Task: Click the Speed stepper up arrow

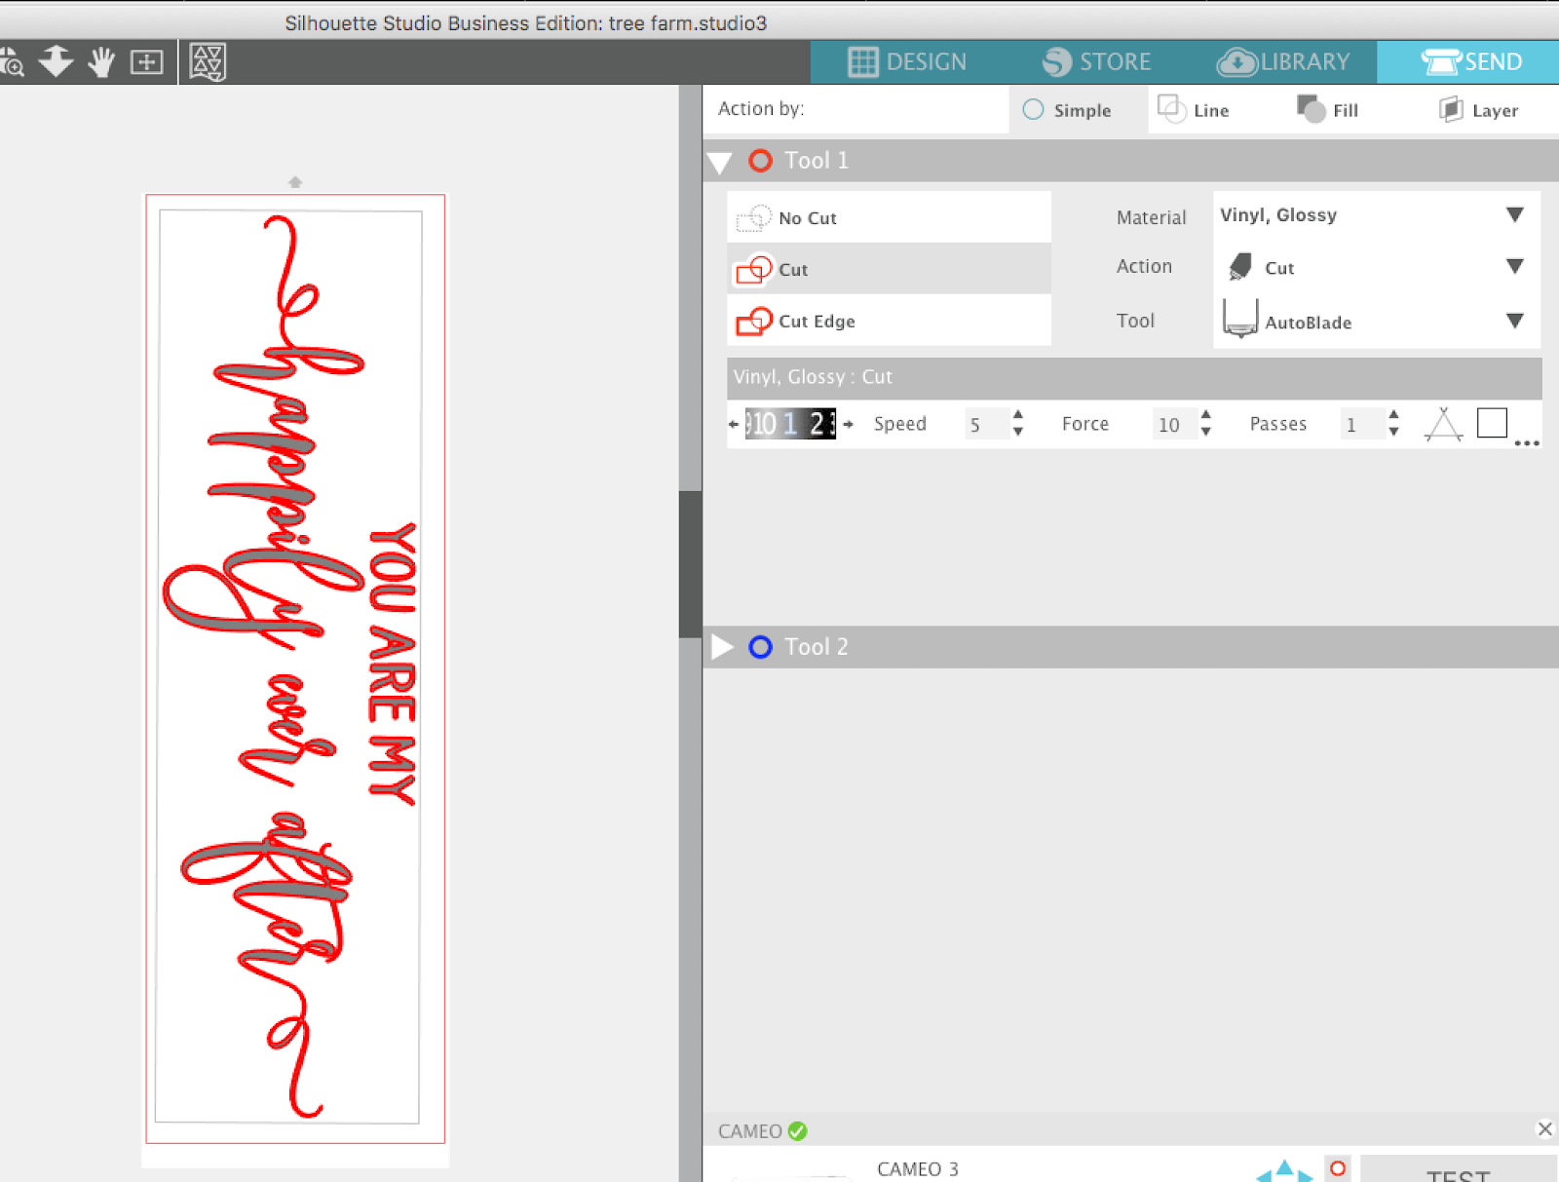Action: pyautogui.click(x=1017, y=417)
